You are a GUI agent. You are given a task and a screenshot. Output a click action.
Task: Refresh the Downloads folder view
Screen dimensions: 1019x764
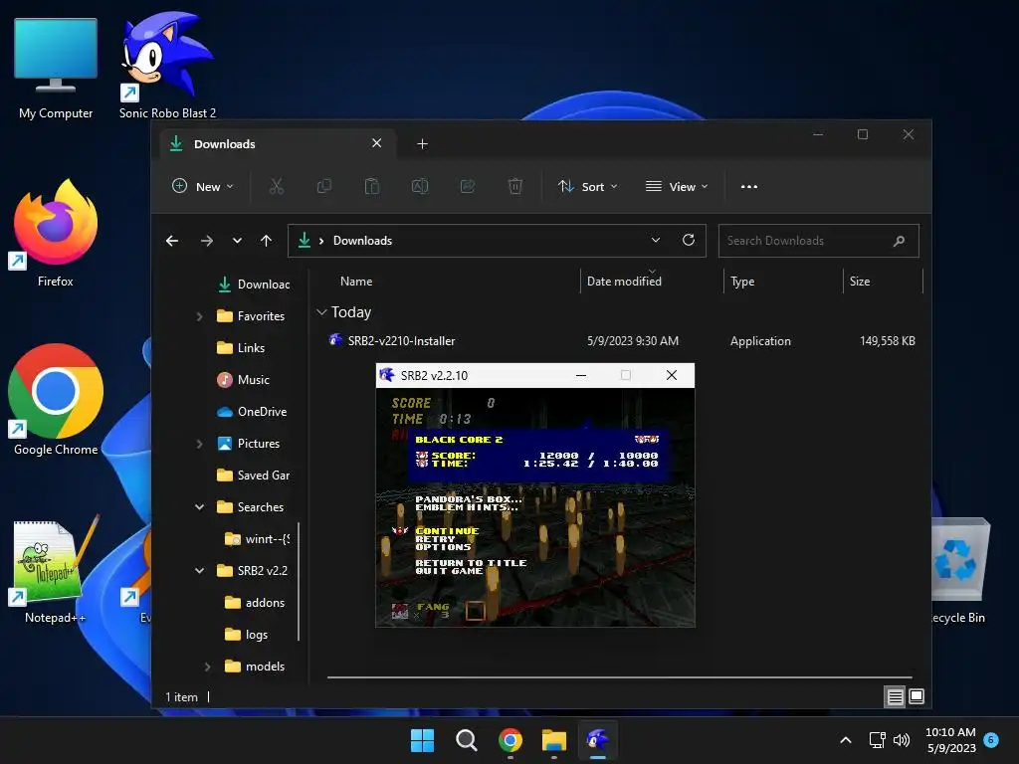(689, 241)
